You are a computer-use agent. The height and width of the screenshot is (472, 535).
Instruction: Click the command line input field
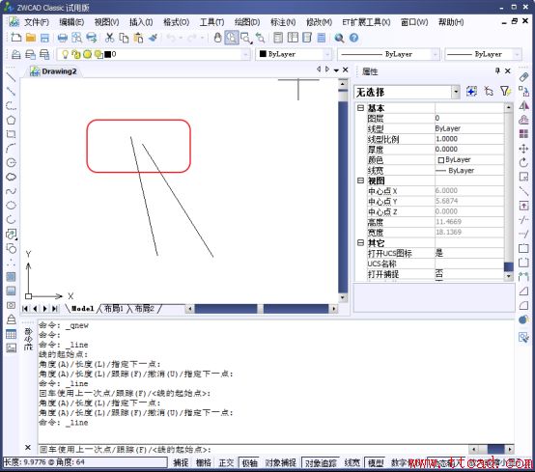click(x=252, y=449)
